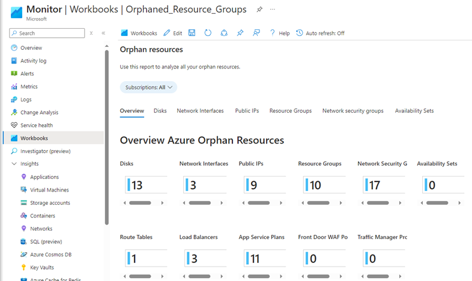Switch to Network security groups tab
472x281 pixels.
point(352,110)
